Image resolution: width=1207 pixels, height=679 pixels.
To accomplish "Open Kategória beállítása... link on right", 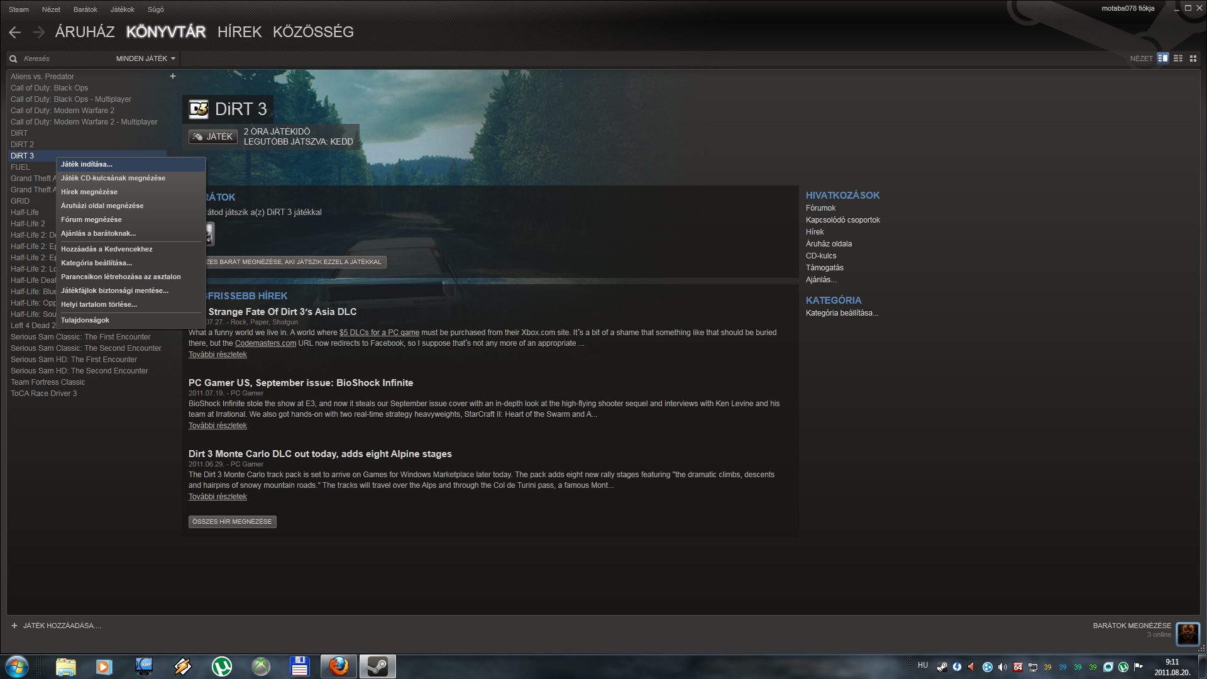I will click(x=842, y=313).
